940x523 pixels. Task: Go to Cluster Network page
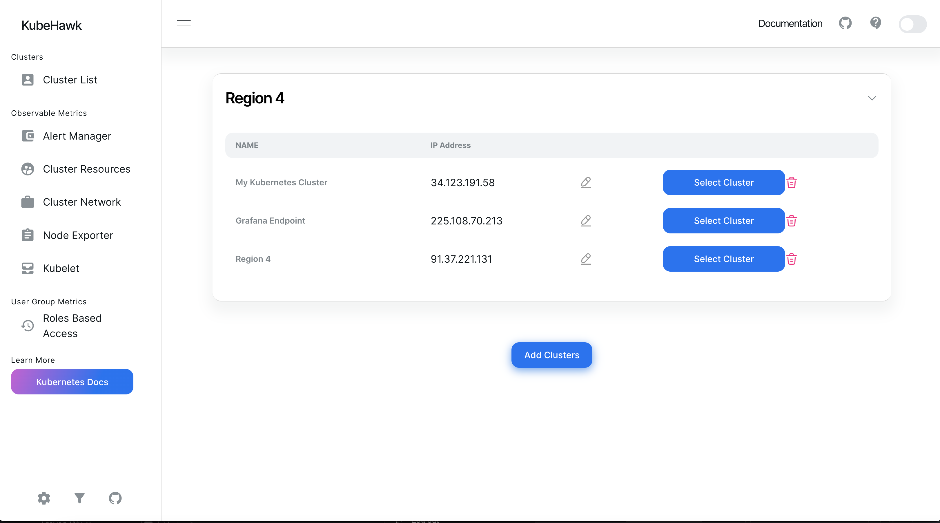tap(82, 202)
